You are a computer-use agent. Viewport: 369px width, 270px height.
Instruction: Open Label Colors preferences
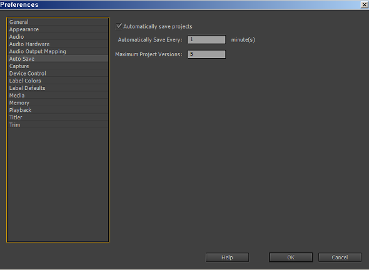(x=58, y=81)
